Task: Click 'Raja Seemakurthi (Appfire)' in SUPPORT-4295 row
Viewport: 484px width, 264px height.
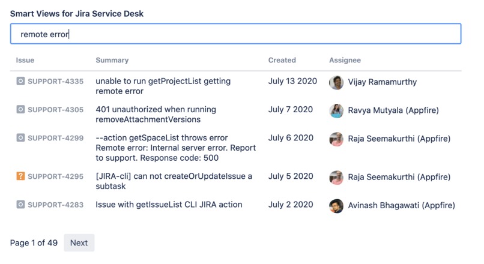Action: click(399, 177)
